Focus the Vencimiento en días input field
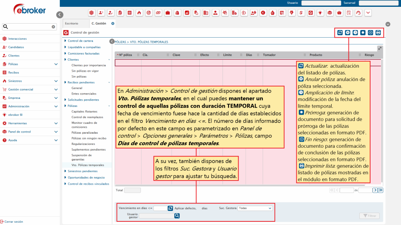The height and width of the screenshot is (225, 401). (160, 209)
